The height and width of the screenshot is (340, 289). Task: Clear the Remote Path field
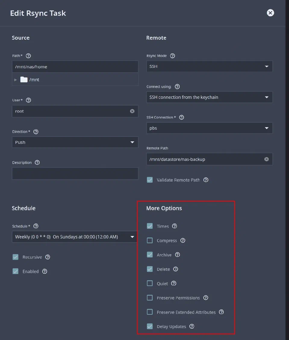point(266,159)
